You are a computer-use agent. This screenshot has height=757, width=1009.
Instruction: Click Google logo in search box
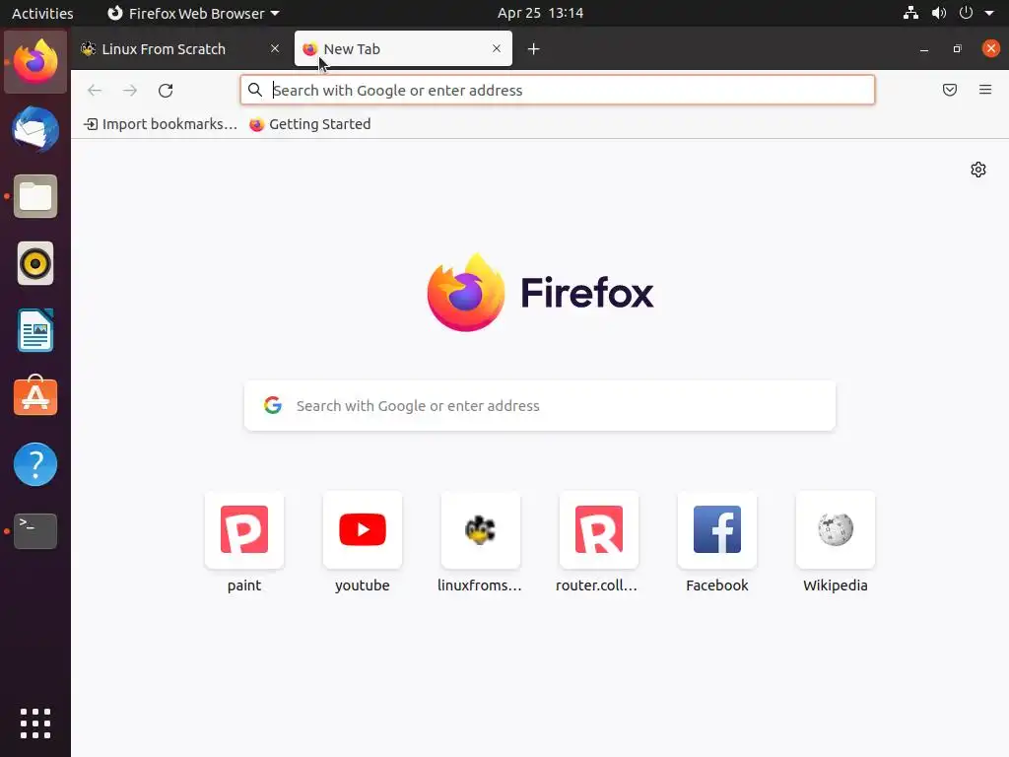[x=273, y=405]
